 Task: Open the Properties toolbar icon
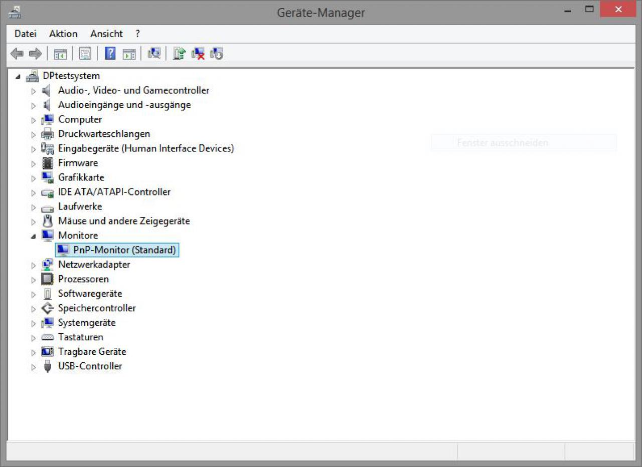pos(85,54)
